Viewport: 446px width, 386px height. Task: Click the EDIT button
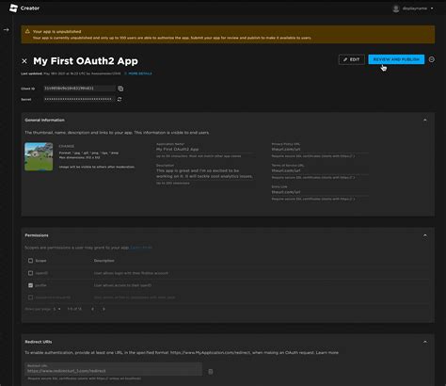coord(352,59)
